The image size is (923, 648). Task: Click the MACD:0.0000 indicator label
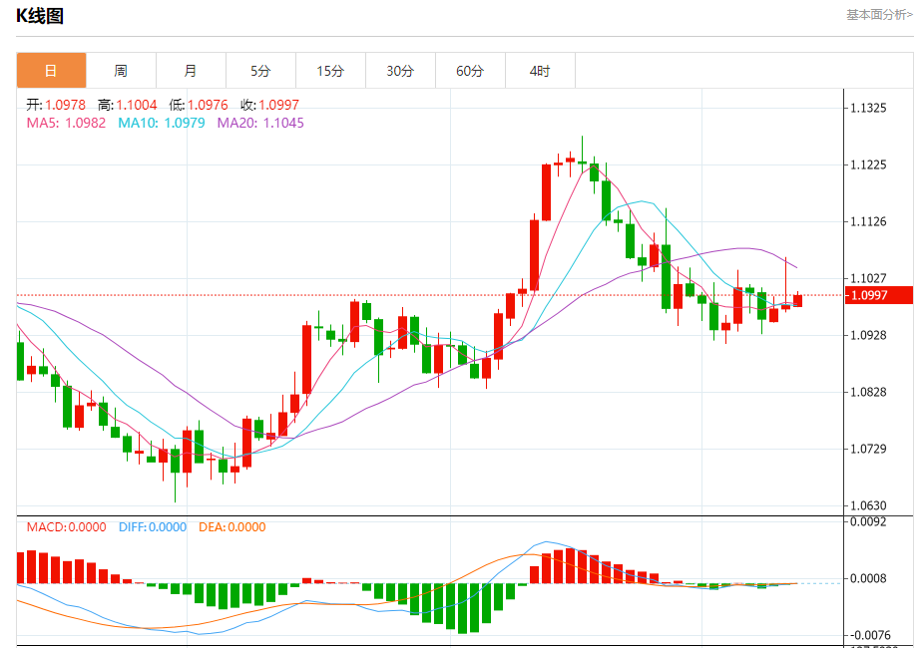tap(67, 526)
